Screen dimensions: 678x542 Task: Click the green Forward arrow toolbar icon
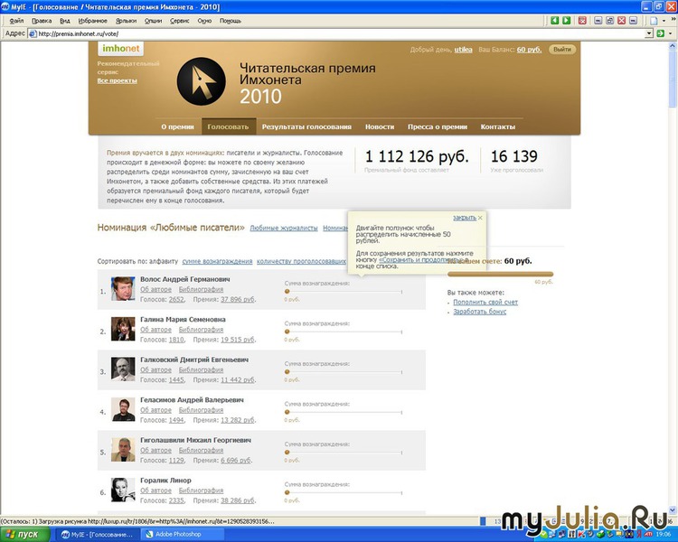pos(567,20)
